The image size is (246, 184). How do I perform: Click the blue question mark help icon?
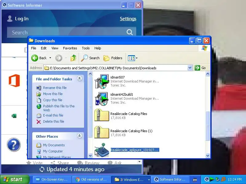(x=14, y=144)
